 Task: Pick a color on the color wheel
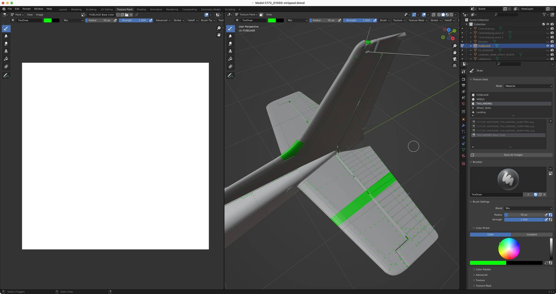point(509,248)
